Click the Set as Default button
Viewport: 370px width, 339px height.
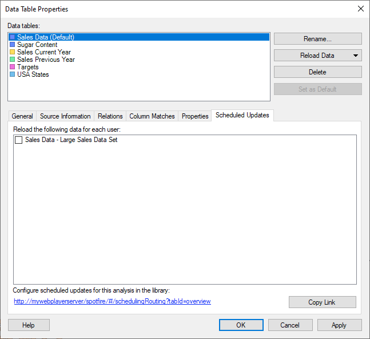(x=317, y=89)
